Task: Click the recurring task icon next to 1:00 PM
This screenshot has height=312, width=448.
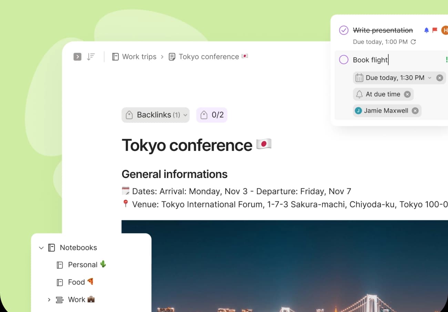Action: coord(413,42)
